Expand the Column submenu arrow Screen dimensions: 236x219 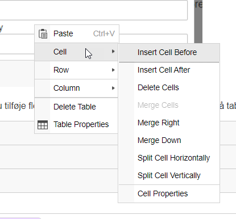(x=113, y=88)
